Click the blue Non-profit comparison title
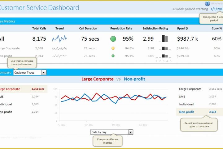The image size is (223, 149). (134, 79)
